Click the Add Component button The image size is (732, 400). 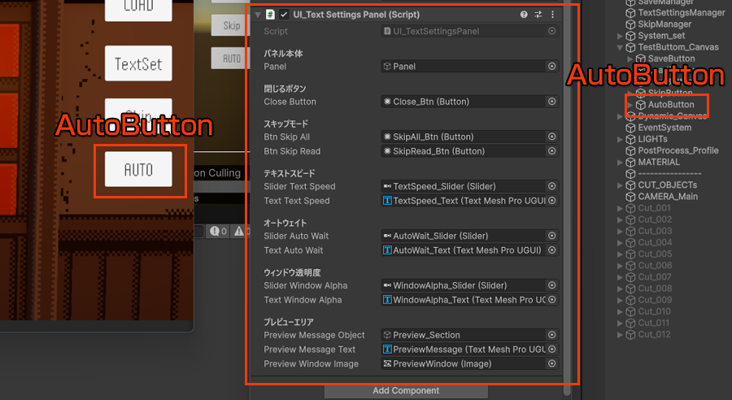click(405, 391)
